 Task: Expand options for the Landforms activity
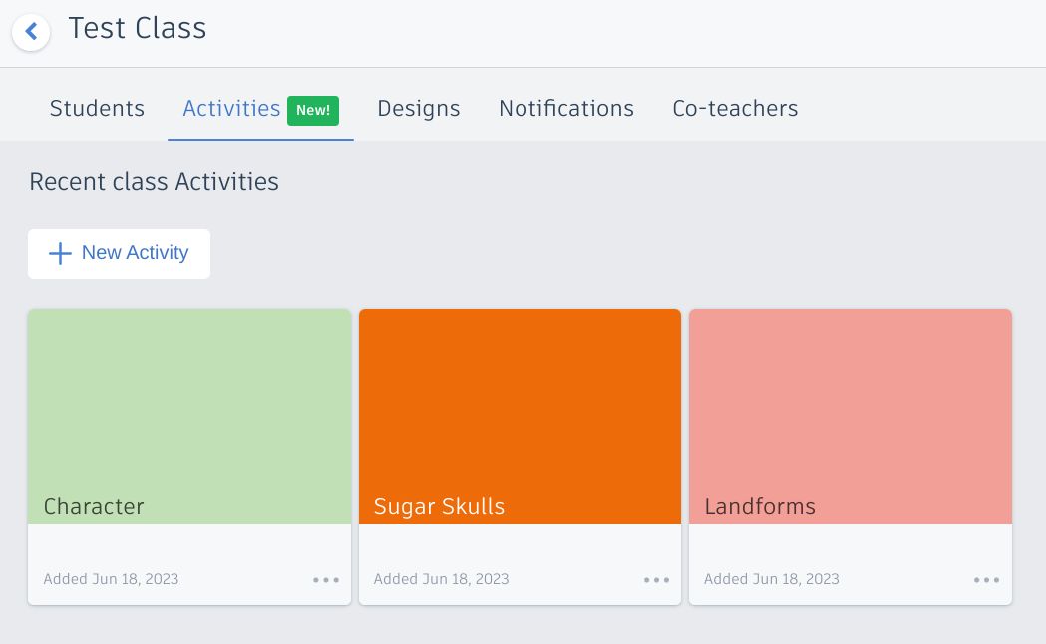[x=986, y=579]
